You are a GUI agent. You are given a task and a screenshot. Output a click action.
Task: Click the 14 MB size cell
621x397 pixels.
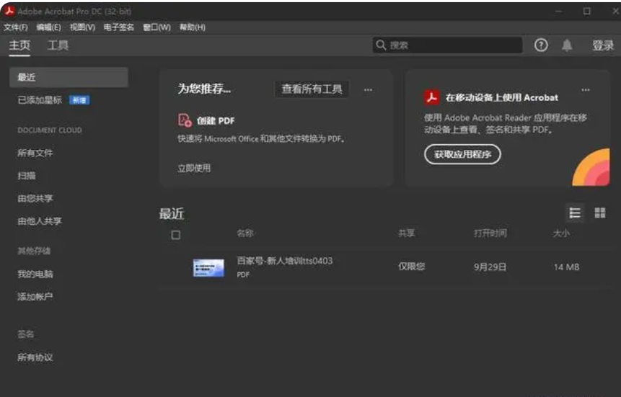pyautogui.click(x=567, y=267)
